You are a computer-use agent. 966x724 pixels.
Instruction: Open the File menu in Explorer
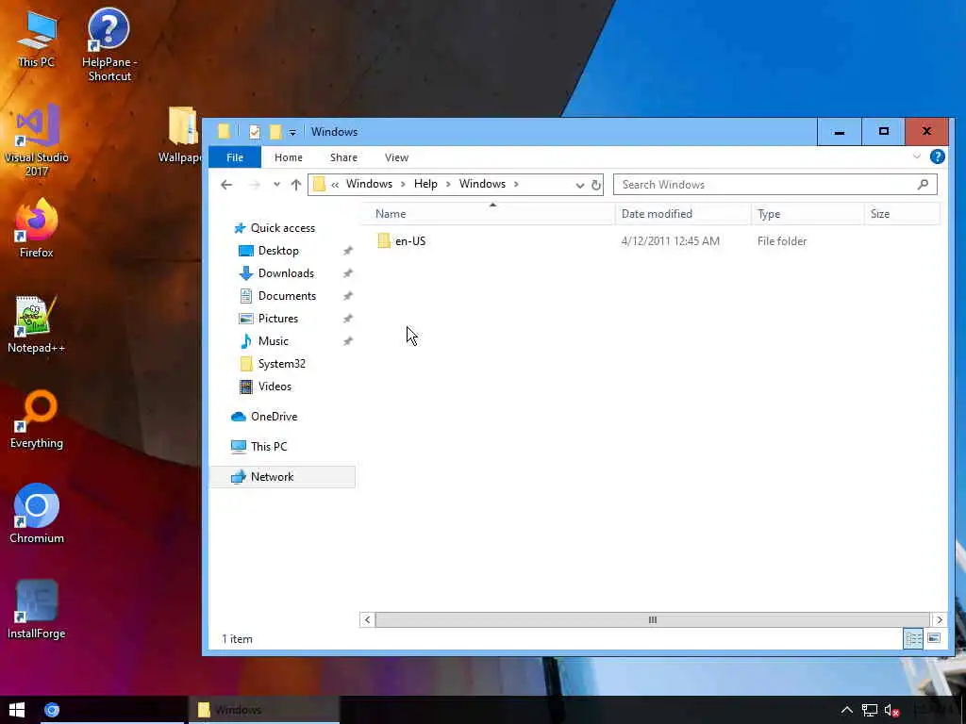point(235,157)
